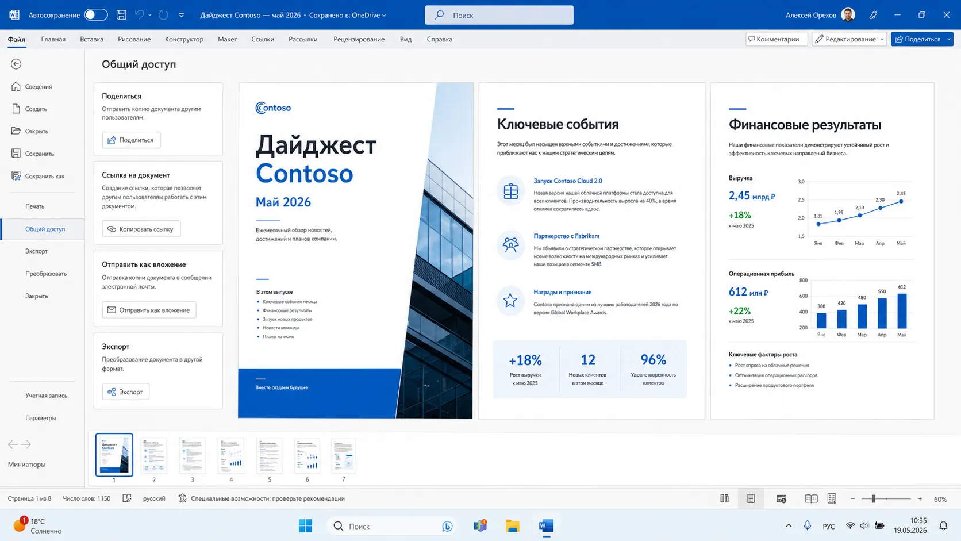The width and height of the screenshot is (961, 541).
Task: Click the previous thumbnails arrow
Action: tap(13, 444)
